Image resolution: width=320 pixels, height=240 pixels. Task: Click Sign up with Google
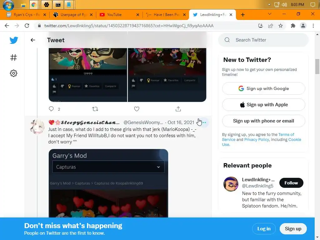263,88
